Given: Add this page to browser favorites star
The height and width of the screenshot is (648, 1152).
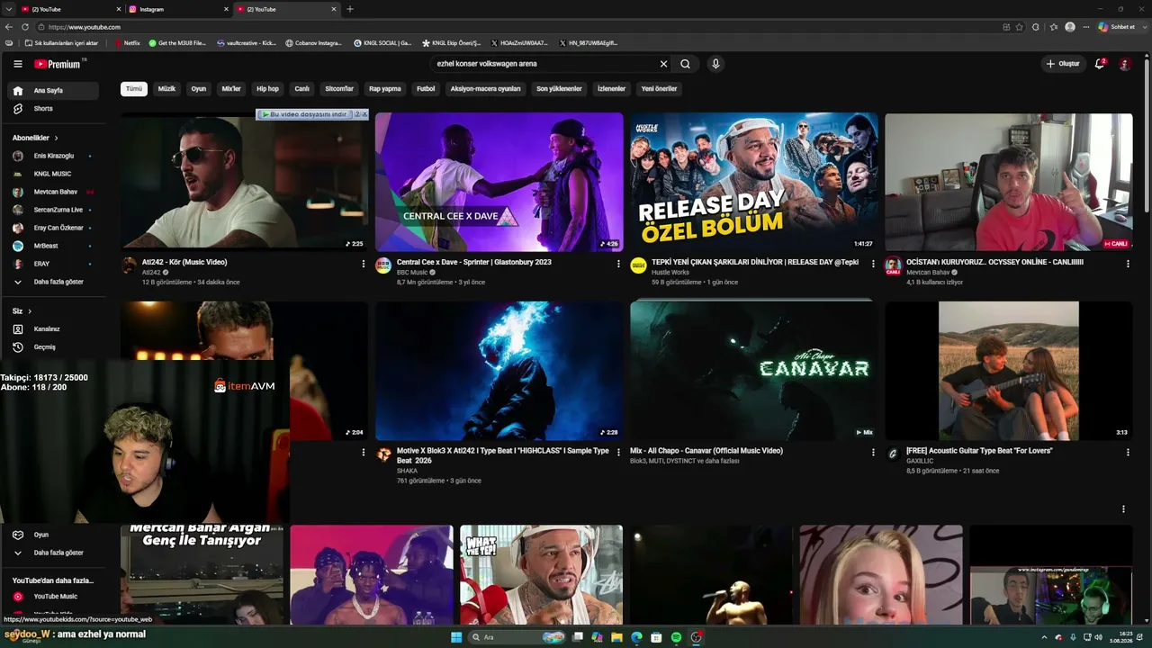Looking at the screenshot, I should pos(1020,27).
